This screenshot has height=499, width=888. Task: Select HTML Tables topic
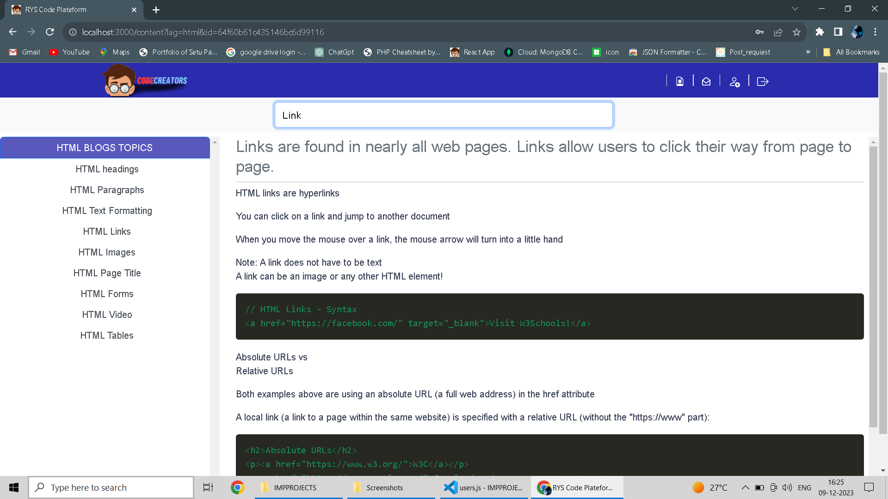click(x=107, y=335)
